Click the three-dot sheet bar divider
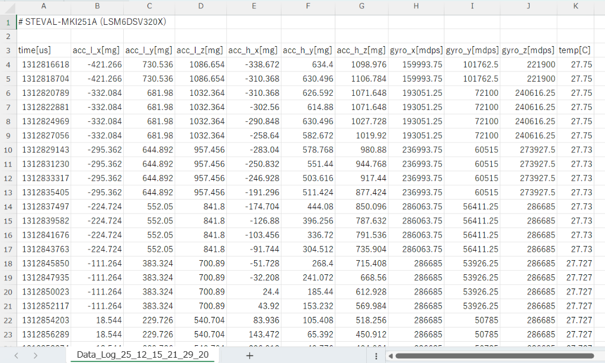The width and height of the screenshot is (605, 363). coord(376,355)
